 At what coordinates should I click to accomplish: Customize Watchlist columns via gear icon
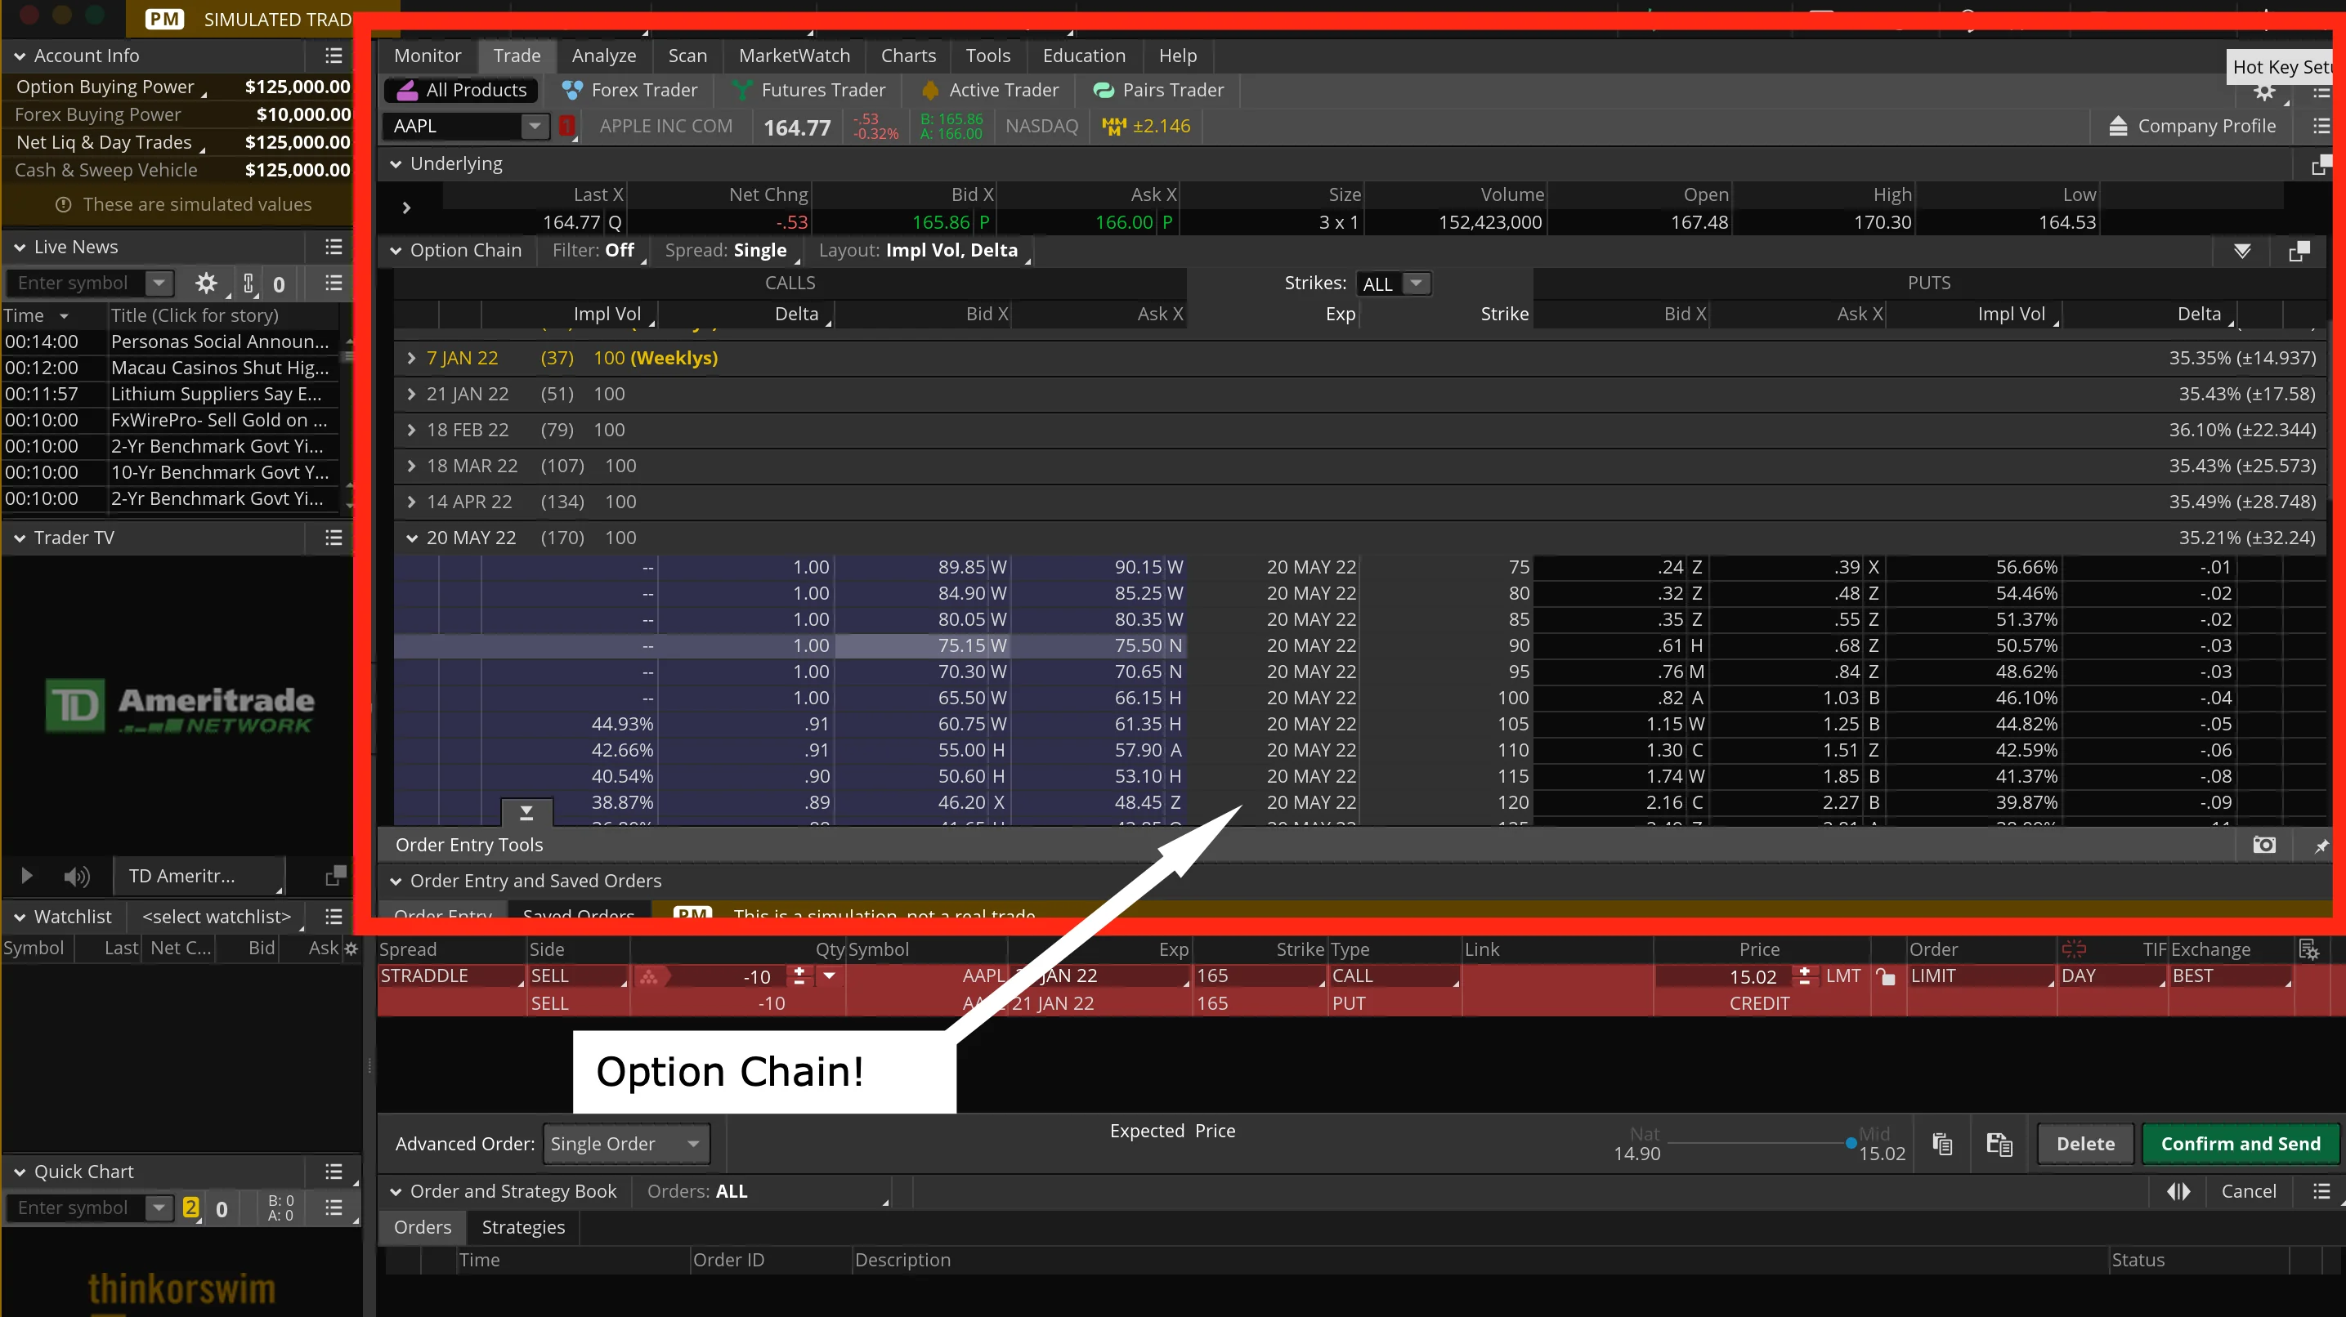click(x=351, y=949)
